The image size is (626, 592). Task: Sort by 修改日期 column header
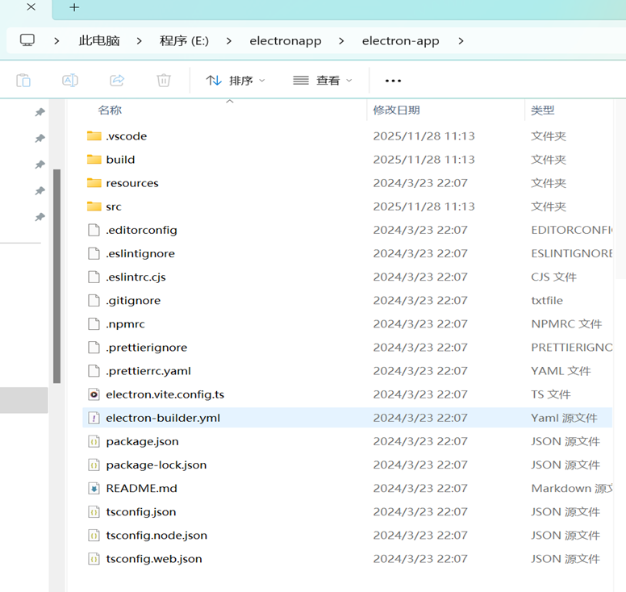[x=396, y=110]
